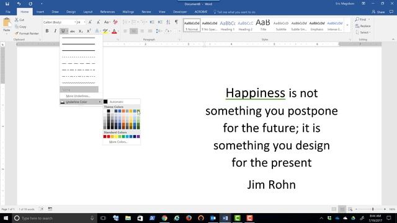Viewport: 397px width, 223px height.
Task: Show paragraph marks pilcrow icon
Action: pos(176,22)
